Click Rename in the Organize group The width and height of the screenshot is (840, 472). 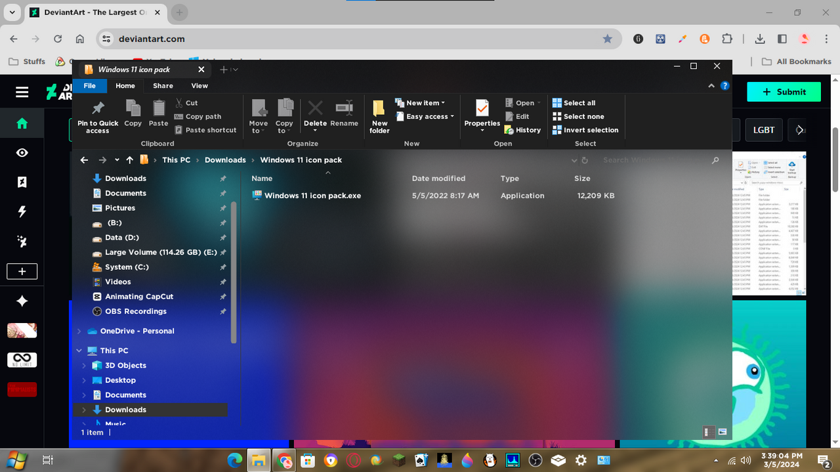(344, 113)
